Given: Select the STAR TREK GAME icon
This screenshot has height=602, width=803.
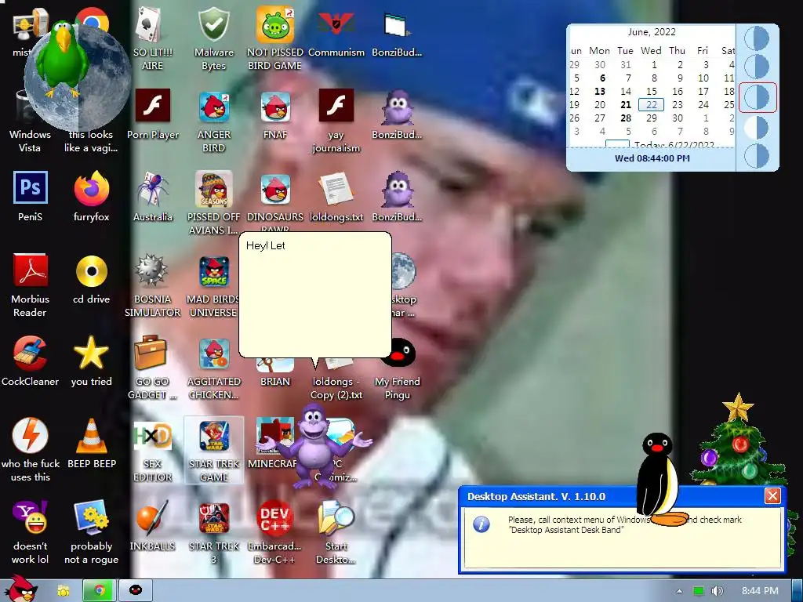Looking at the screenshot, I should pyautogui.click(x=214, y=451).
